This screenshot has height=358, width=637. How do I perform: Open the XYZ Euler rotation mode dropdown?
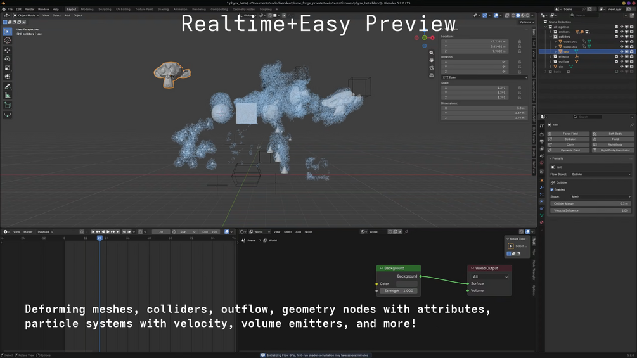(484, 77)
